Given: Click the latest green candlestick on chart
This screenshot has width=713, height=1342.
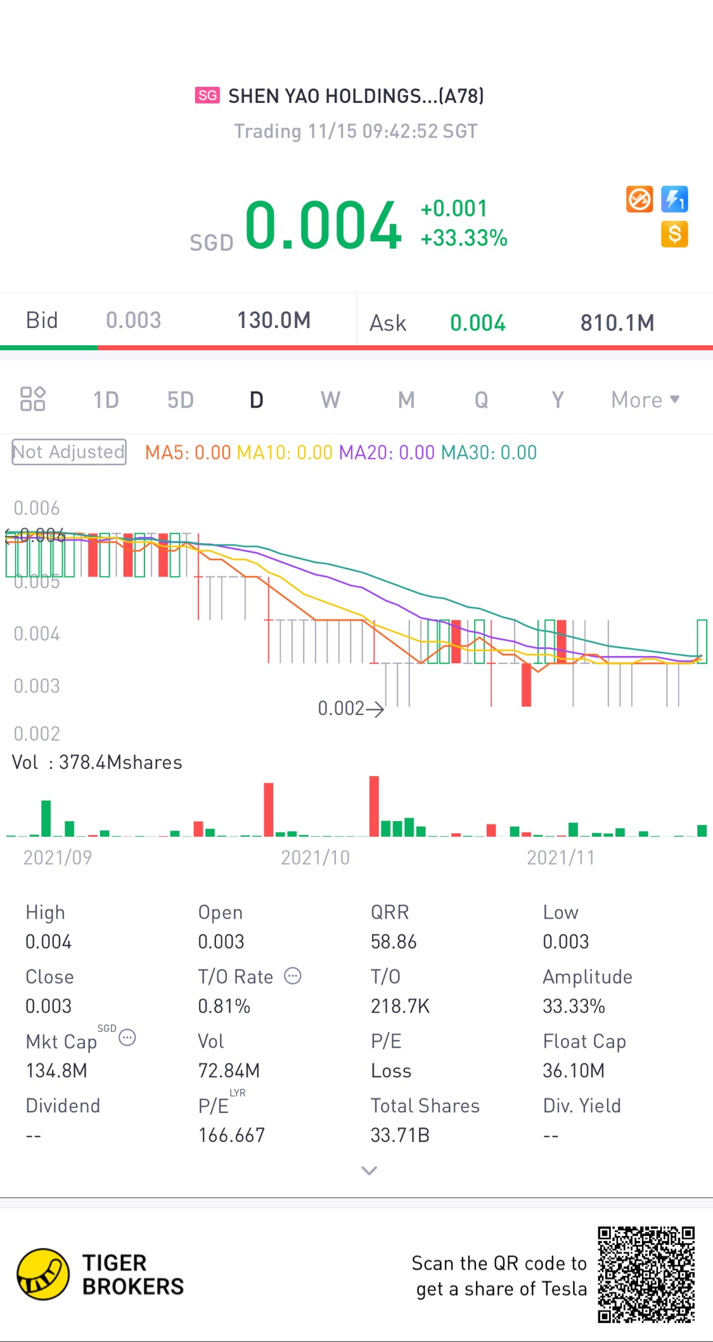Looking at the screenshot, I should 702,641.
